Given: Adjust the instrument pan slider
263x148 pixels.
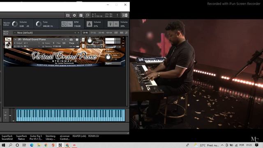Looking at the screenshot, I should (95, 47).
